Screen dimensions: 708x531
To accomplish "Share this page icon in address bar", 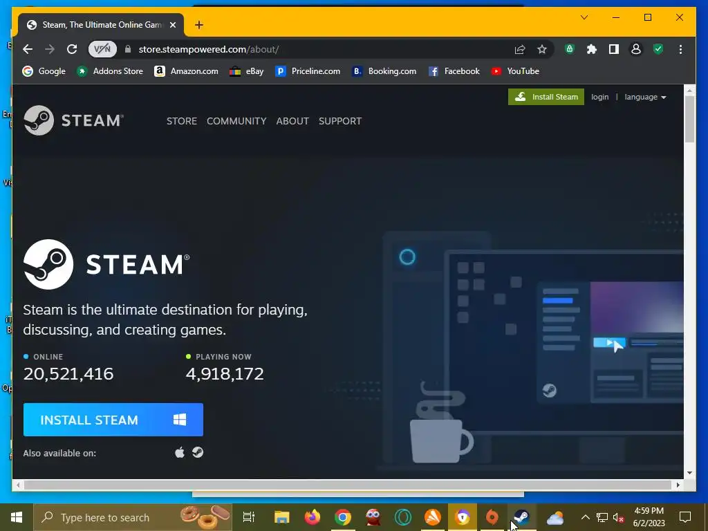I will click(x=520, y=49).
